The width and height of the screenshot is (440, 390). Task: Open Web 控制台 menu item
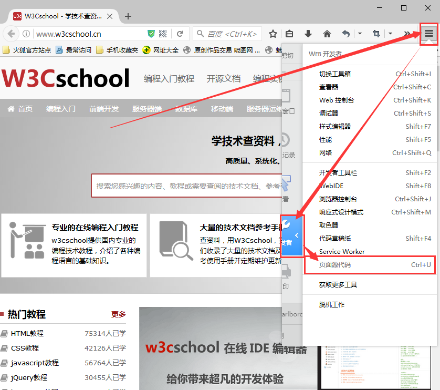pos(370,100)
